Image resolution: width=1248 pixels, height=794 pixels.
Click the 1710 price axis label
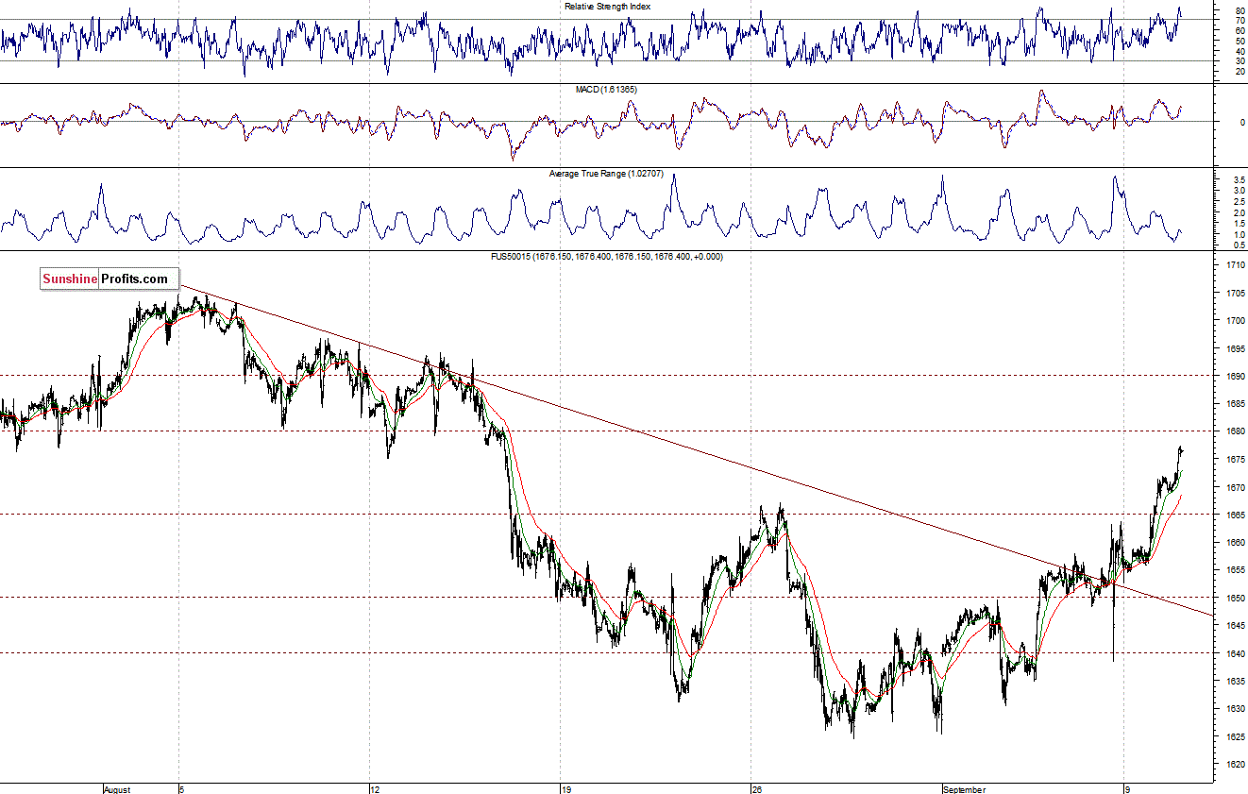point(1236,265)
